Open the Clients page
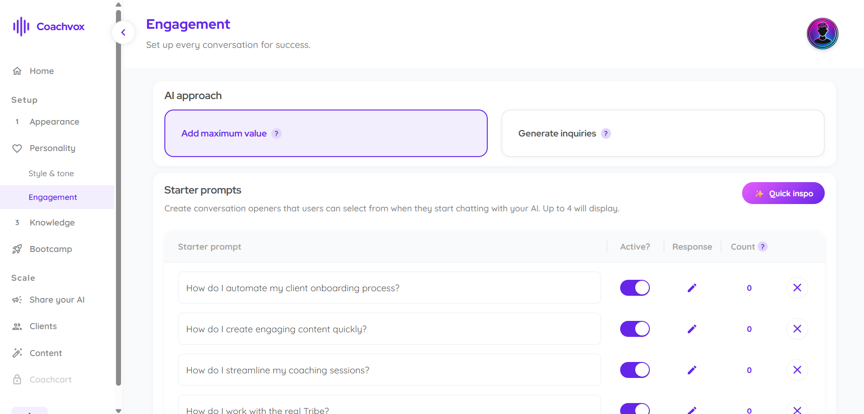The height and width of the screenshot is (414, 864). (43, 326)
